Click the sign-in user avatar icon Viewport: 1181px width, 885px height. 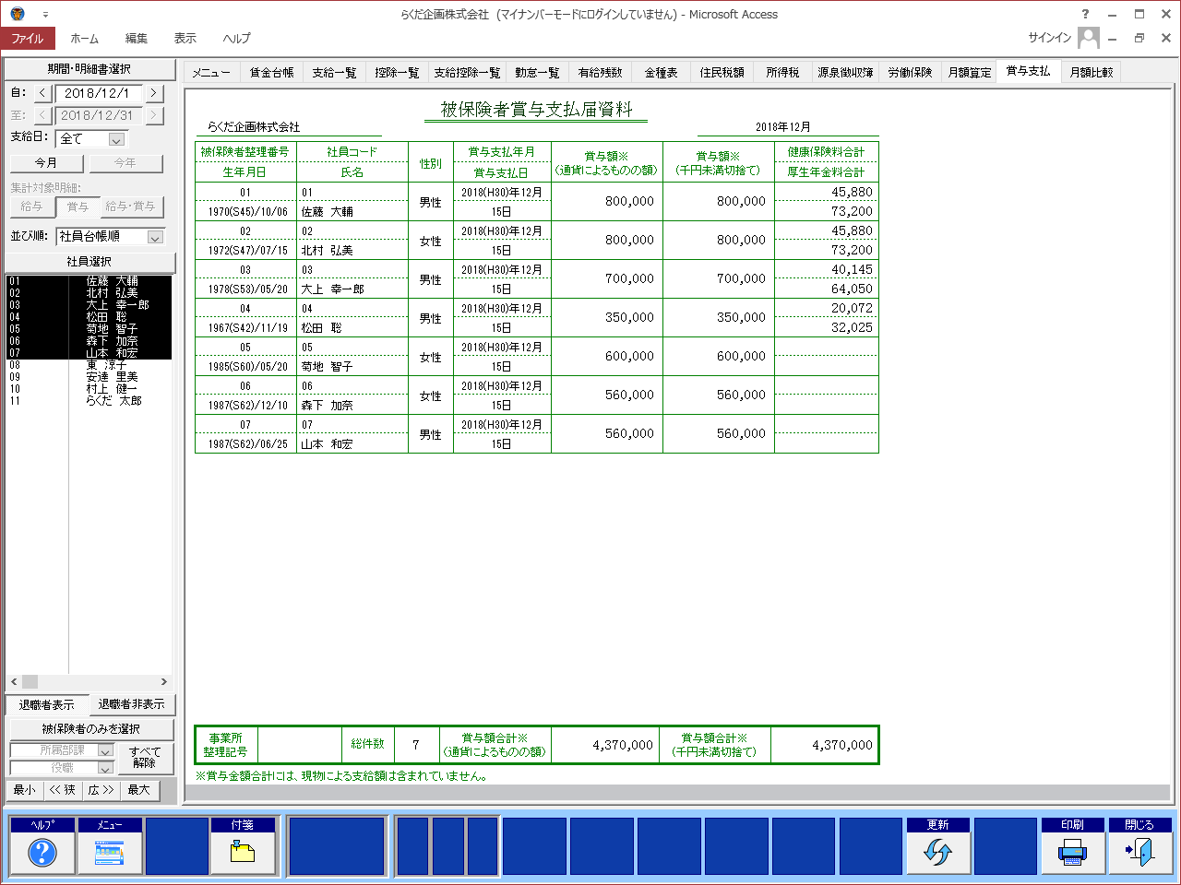point(1089,38)
